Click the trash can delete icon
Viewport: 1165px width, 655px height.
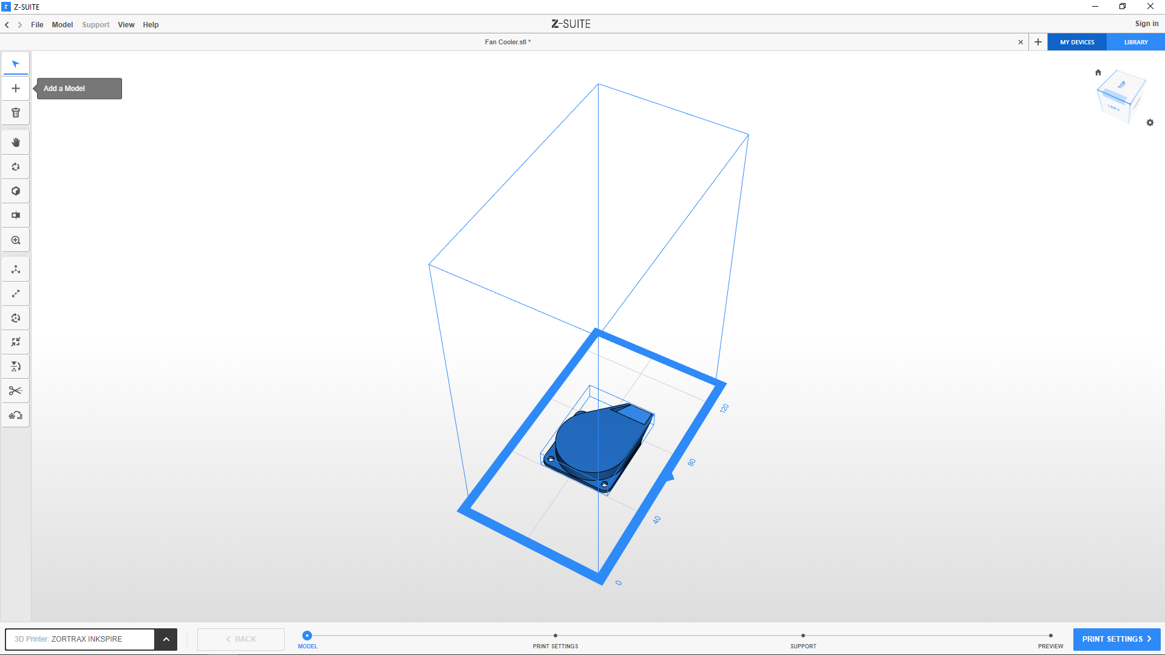[x=16, y=113]
